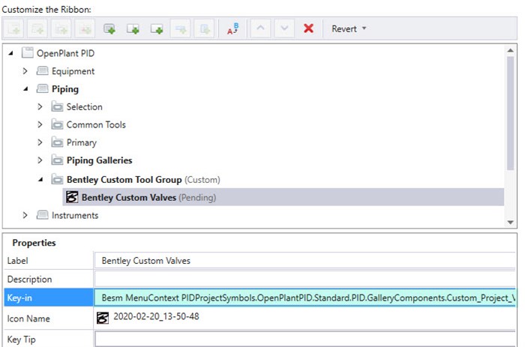Click the first enabled green-plus add icon
This screenshot has height=347, width=525.
pos(109,29)
